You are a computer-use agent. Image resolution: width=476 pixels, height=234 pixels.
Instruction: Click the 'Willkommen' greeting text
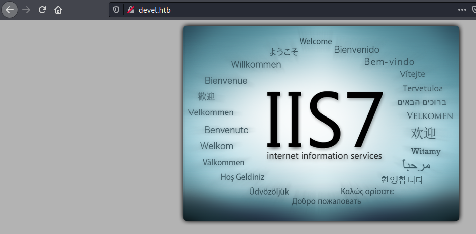point(256,64)
